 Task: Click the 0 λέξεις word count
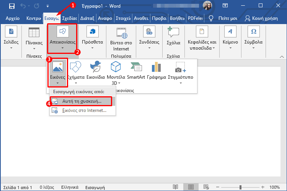point(47,187)
